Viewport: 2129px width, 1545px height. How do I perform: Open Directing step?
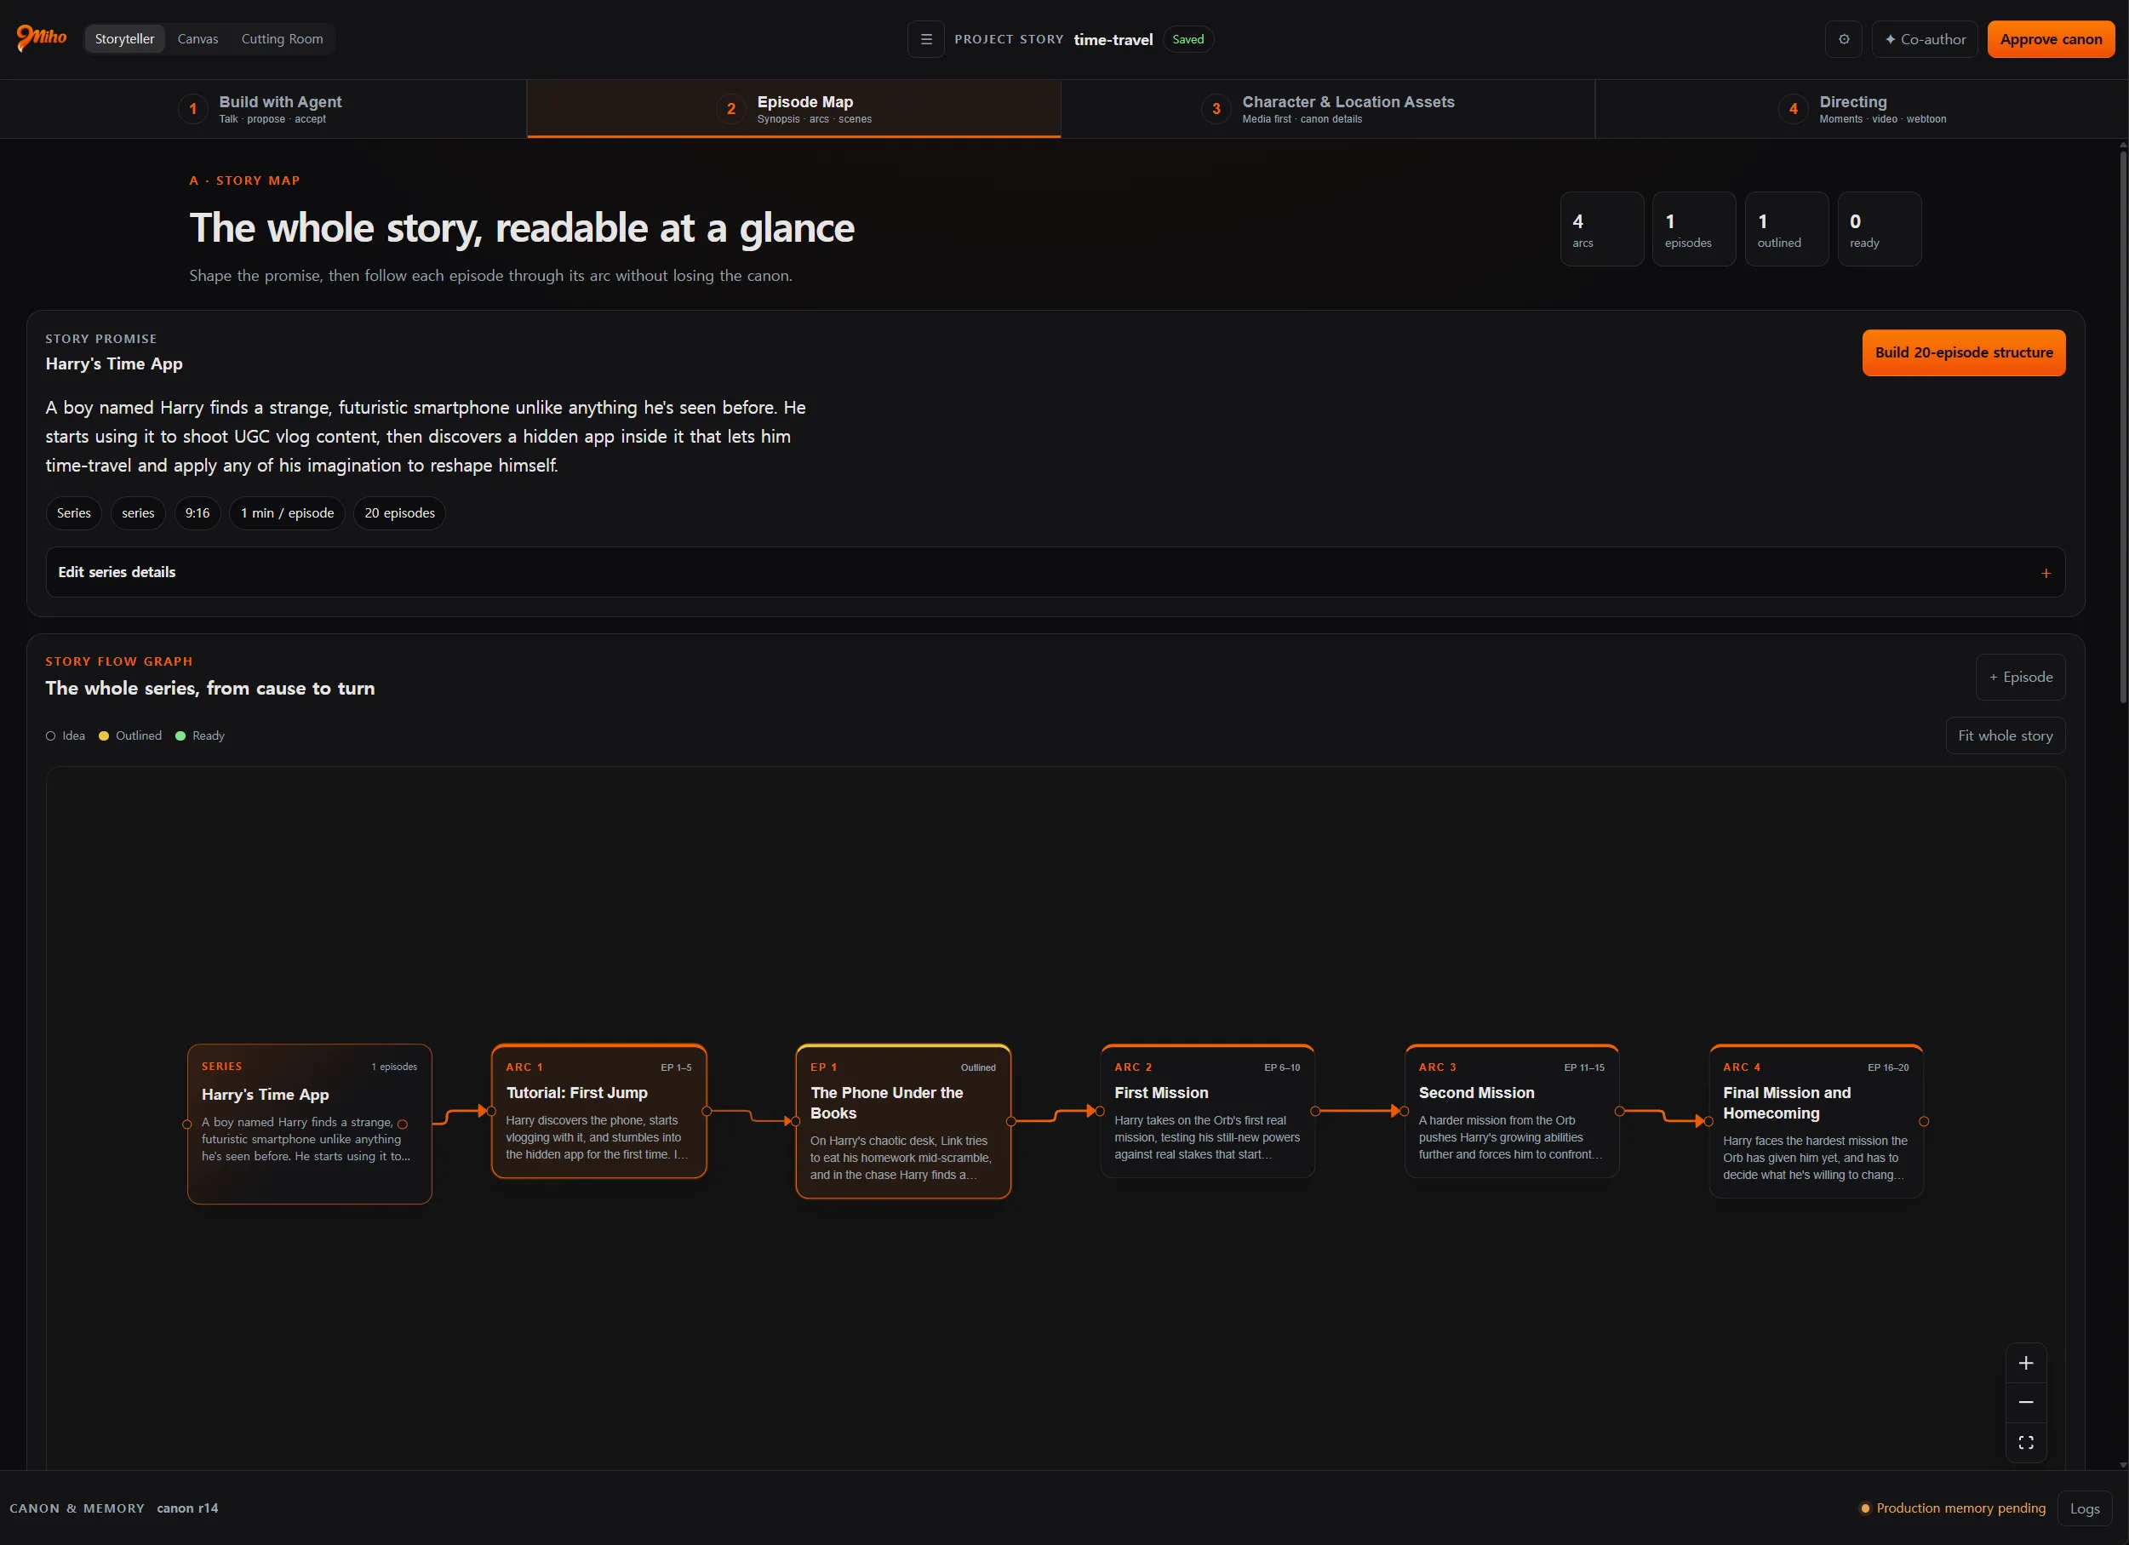[1863, 109]
